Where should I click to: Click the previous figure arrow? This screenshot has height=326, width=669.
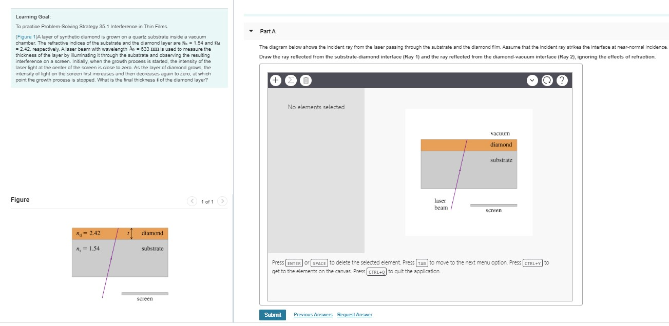(192, 201)
